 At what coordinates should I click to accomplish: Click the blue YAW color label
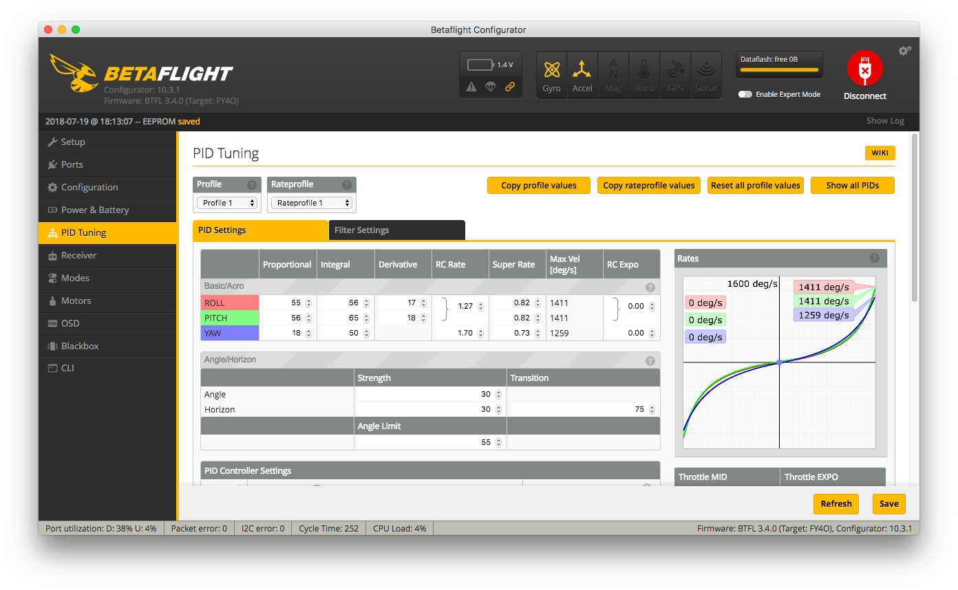click(230, 334)
